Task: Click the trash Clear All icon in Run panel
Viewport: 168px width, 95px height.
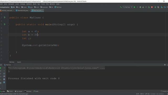Action: pos(4,82)
